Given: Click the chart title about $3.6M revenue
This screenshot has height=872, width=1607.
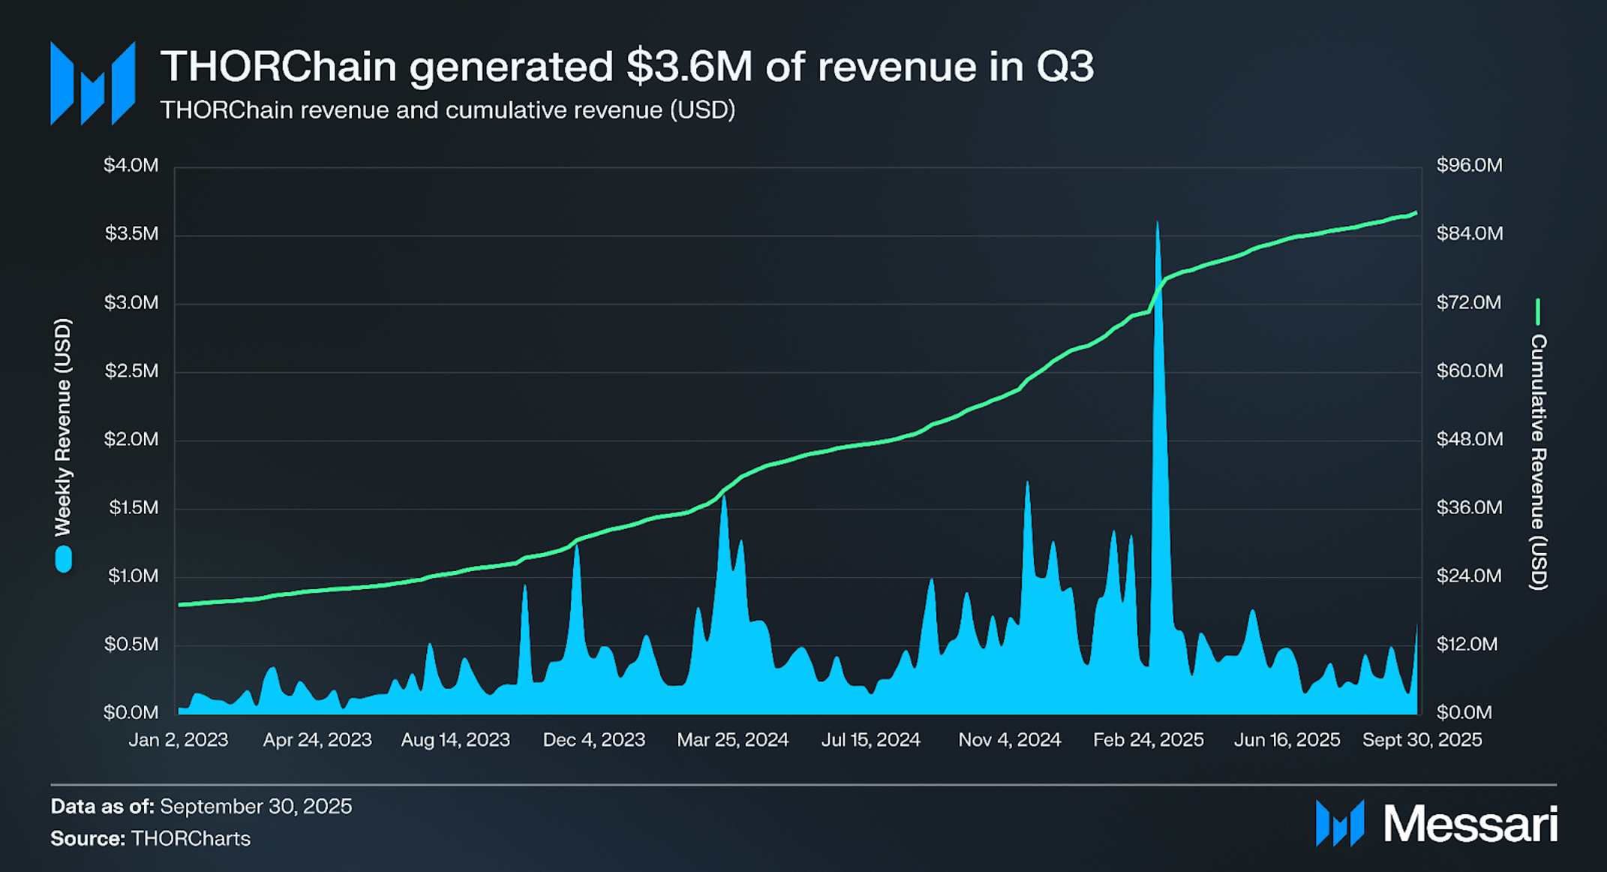Looking at the screenshot, I should point(626,66).
